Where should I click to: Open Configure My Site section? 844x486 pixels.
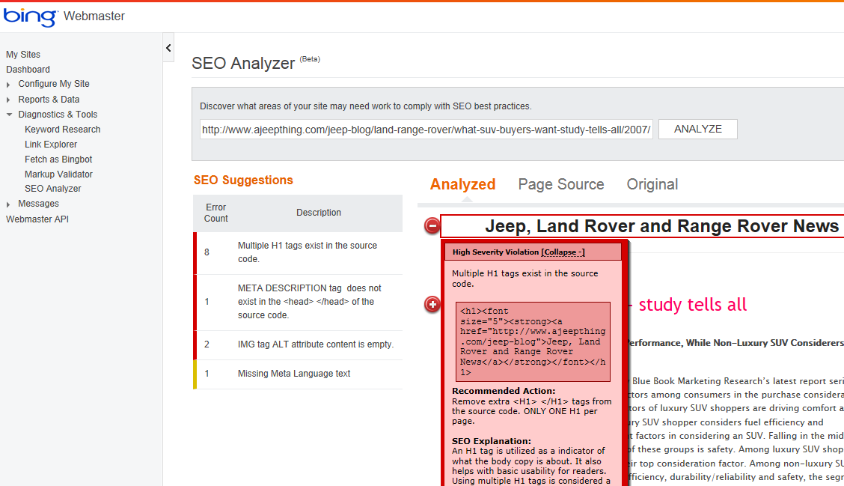pos(54,84)
